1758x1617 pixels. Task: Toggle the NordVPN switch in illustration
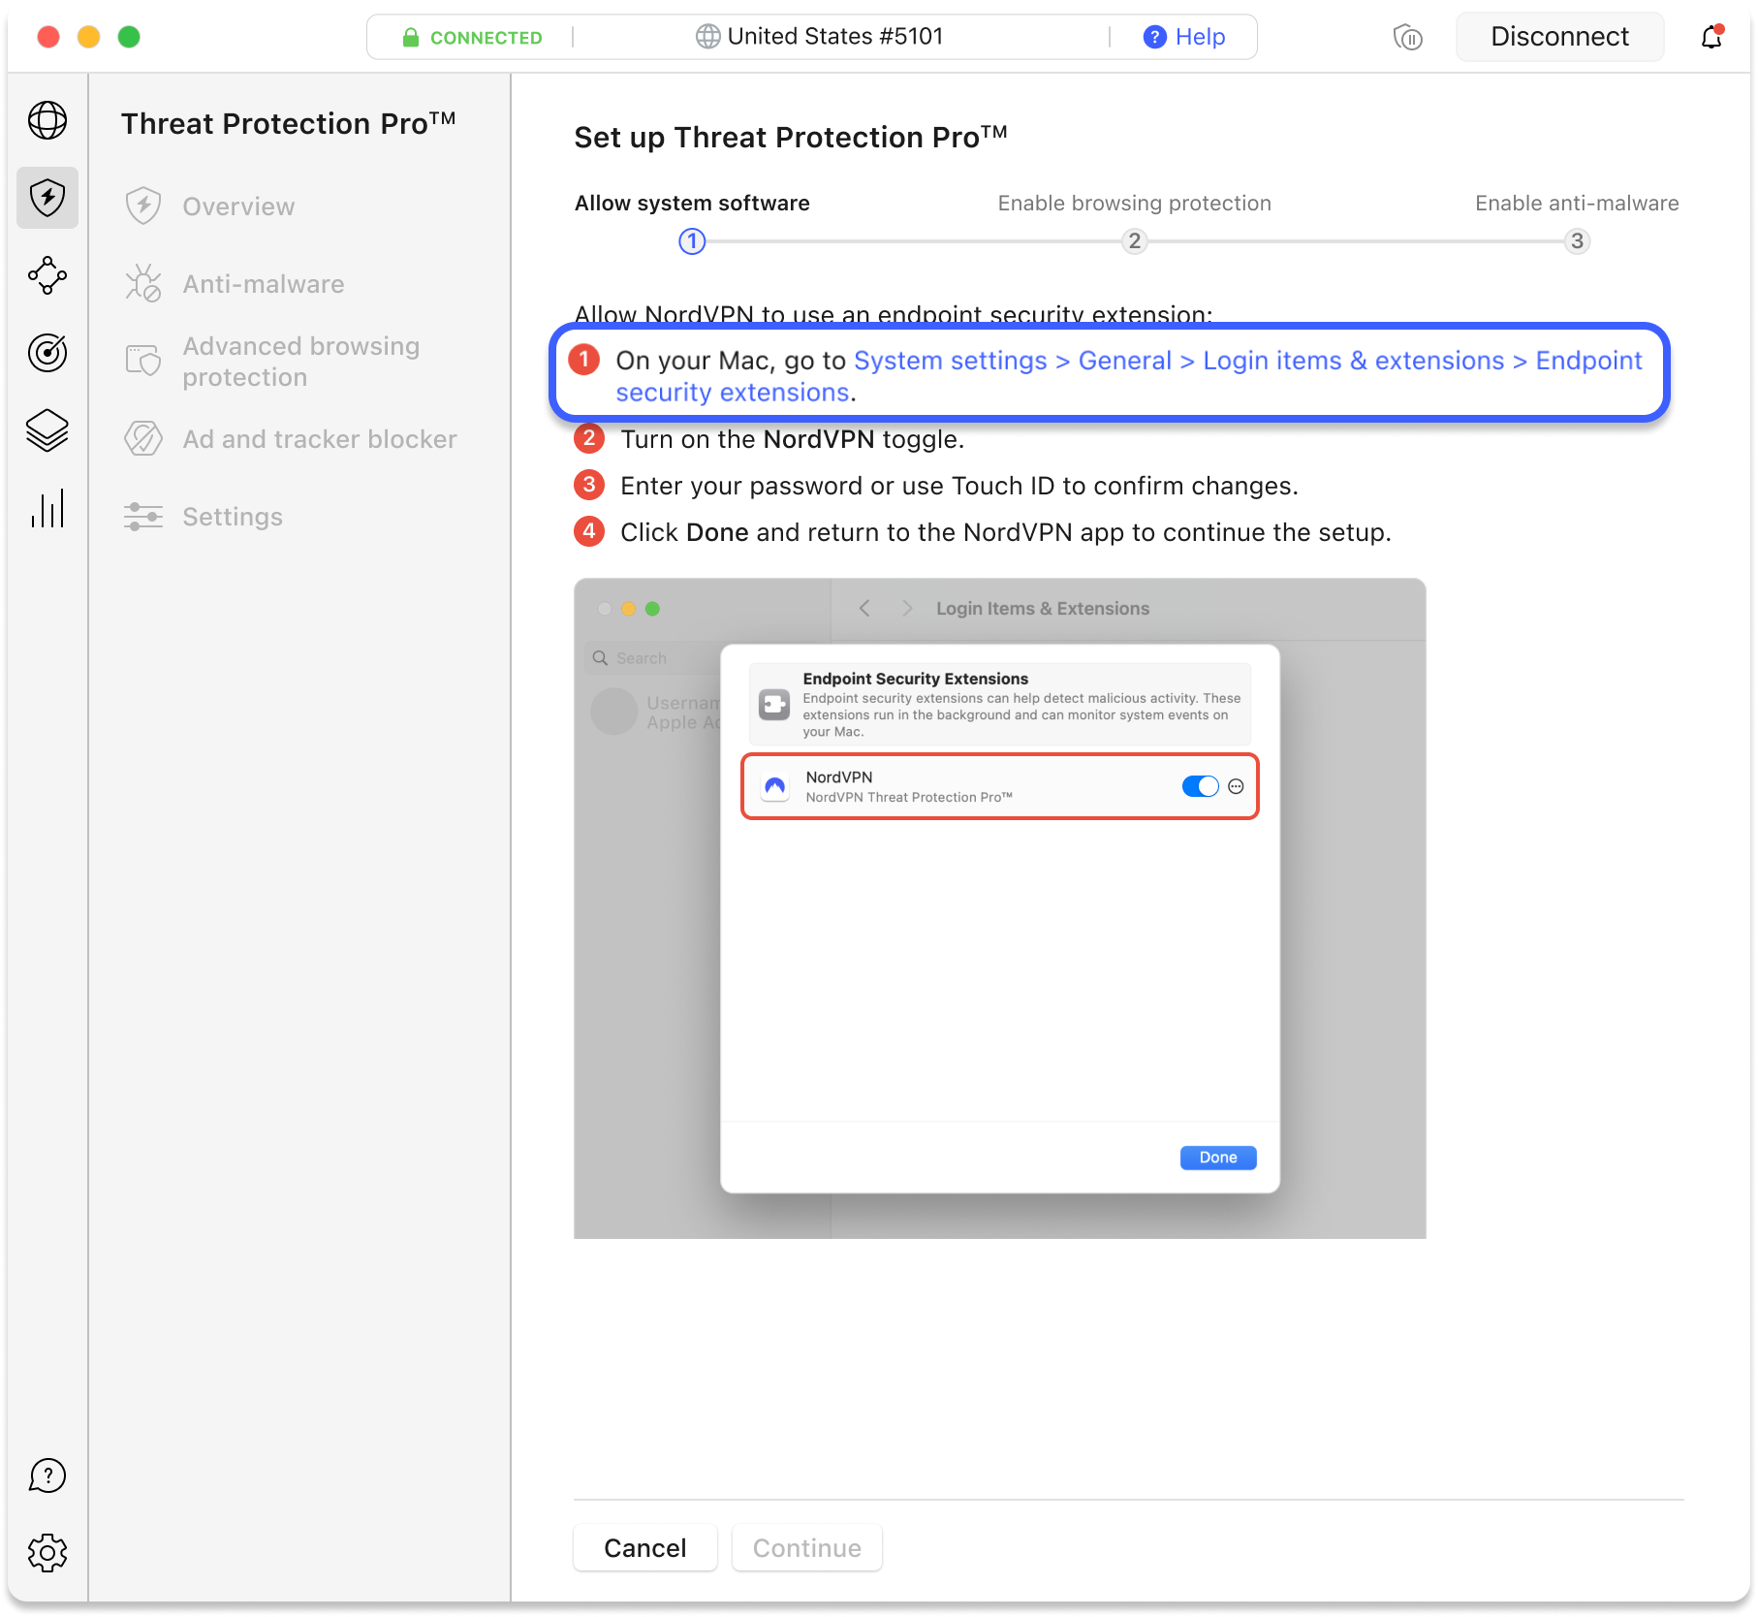[x=1200, y=786]
